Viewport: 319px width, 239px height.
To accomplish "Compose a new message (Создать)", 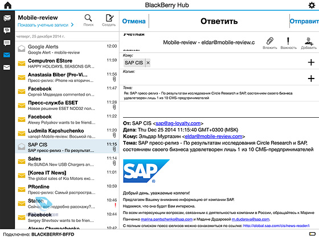I will pos(109,20).
